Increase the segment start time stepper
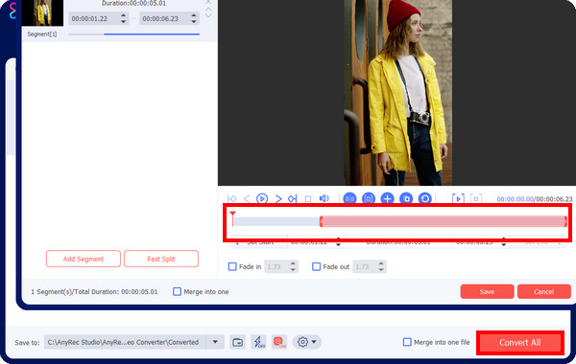This screenshot has height=364, width=576. pos(124,15)
